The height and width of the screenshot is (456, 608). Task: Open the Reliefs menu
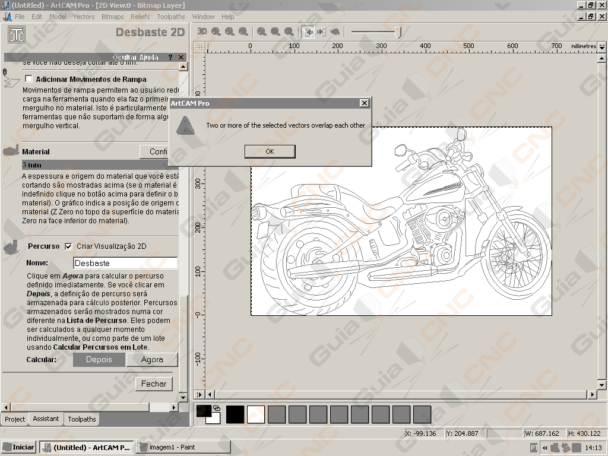pyautogui.click(x=140, y=17)
